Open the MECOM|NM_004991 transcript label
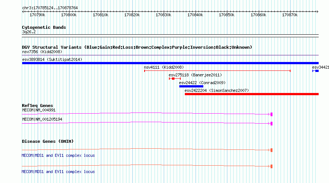 pyautogui.click(x=39, y=110)
